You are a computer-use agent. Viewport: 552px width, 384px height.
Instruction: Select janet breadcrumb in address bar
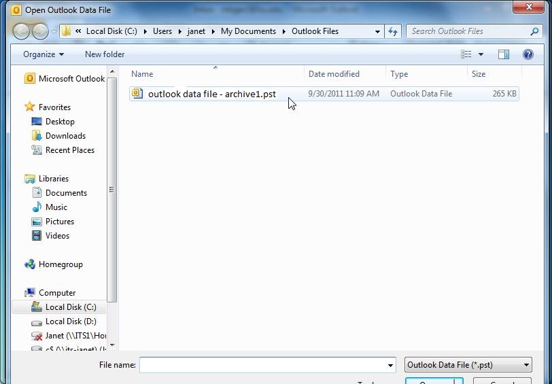(196, 31)
